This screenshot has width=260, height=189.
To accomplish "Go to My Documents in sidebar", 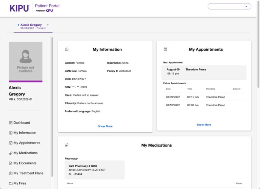I will click(25, 163).
